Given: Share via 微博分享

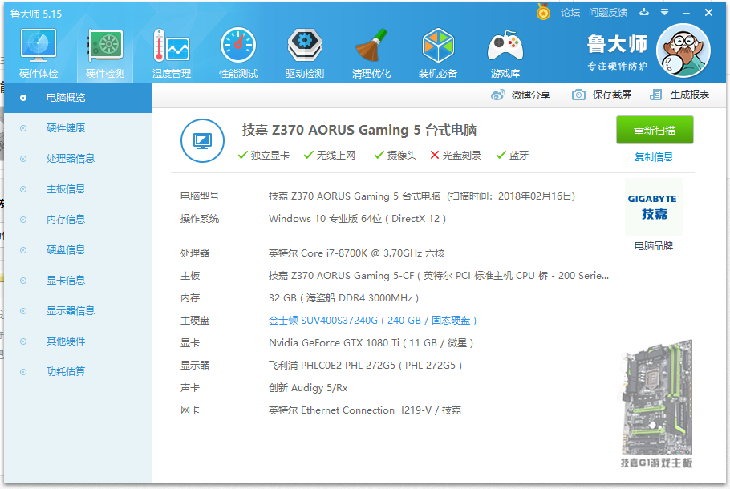Looking at the screenshot, I should (521, 95).
